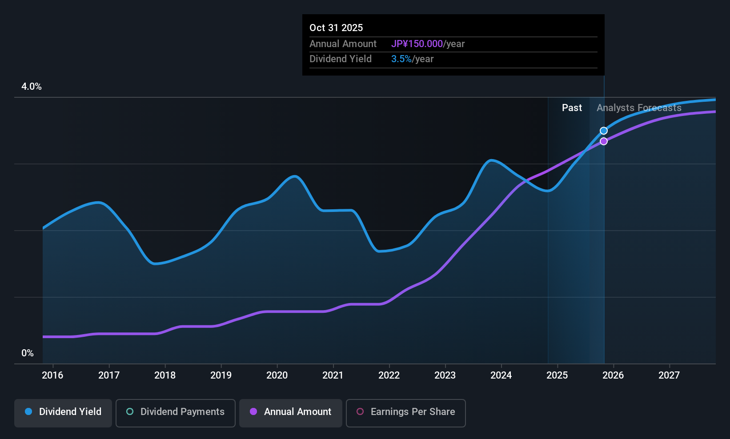
Task: Click the JP¥150.000/year tooltip value
Action: (428, 44)
